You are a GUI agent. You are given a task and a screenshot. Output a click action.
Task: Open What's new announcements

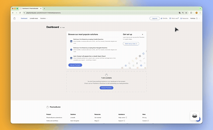point(174,18)
